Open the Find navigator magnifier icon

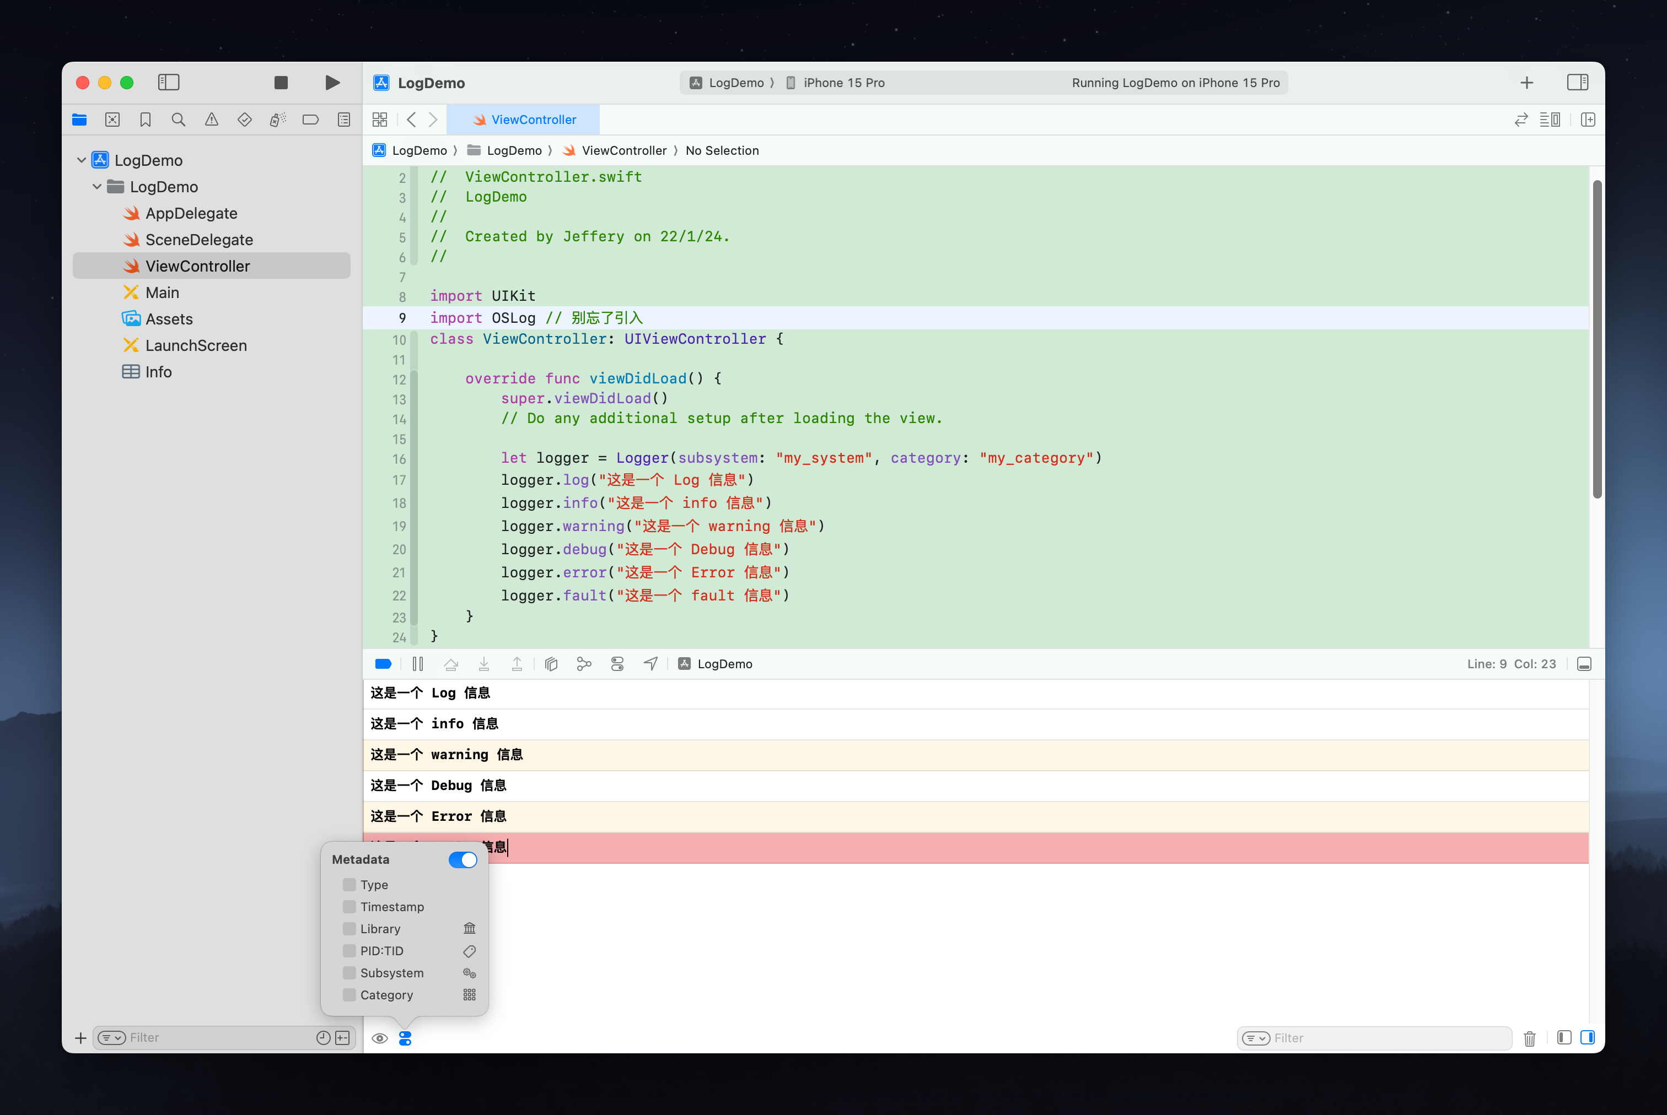coord(179,120)
